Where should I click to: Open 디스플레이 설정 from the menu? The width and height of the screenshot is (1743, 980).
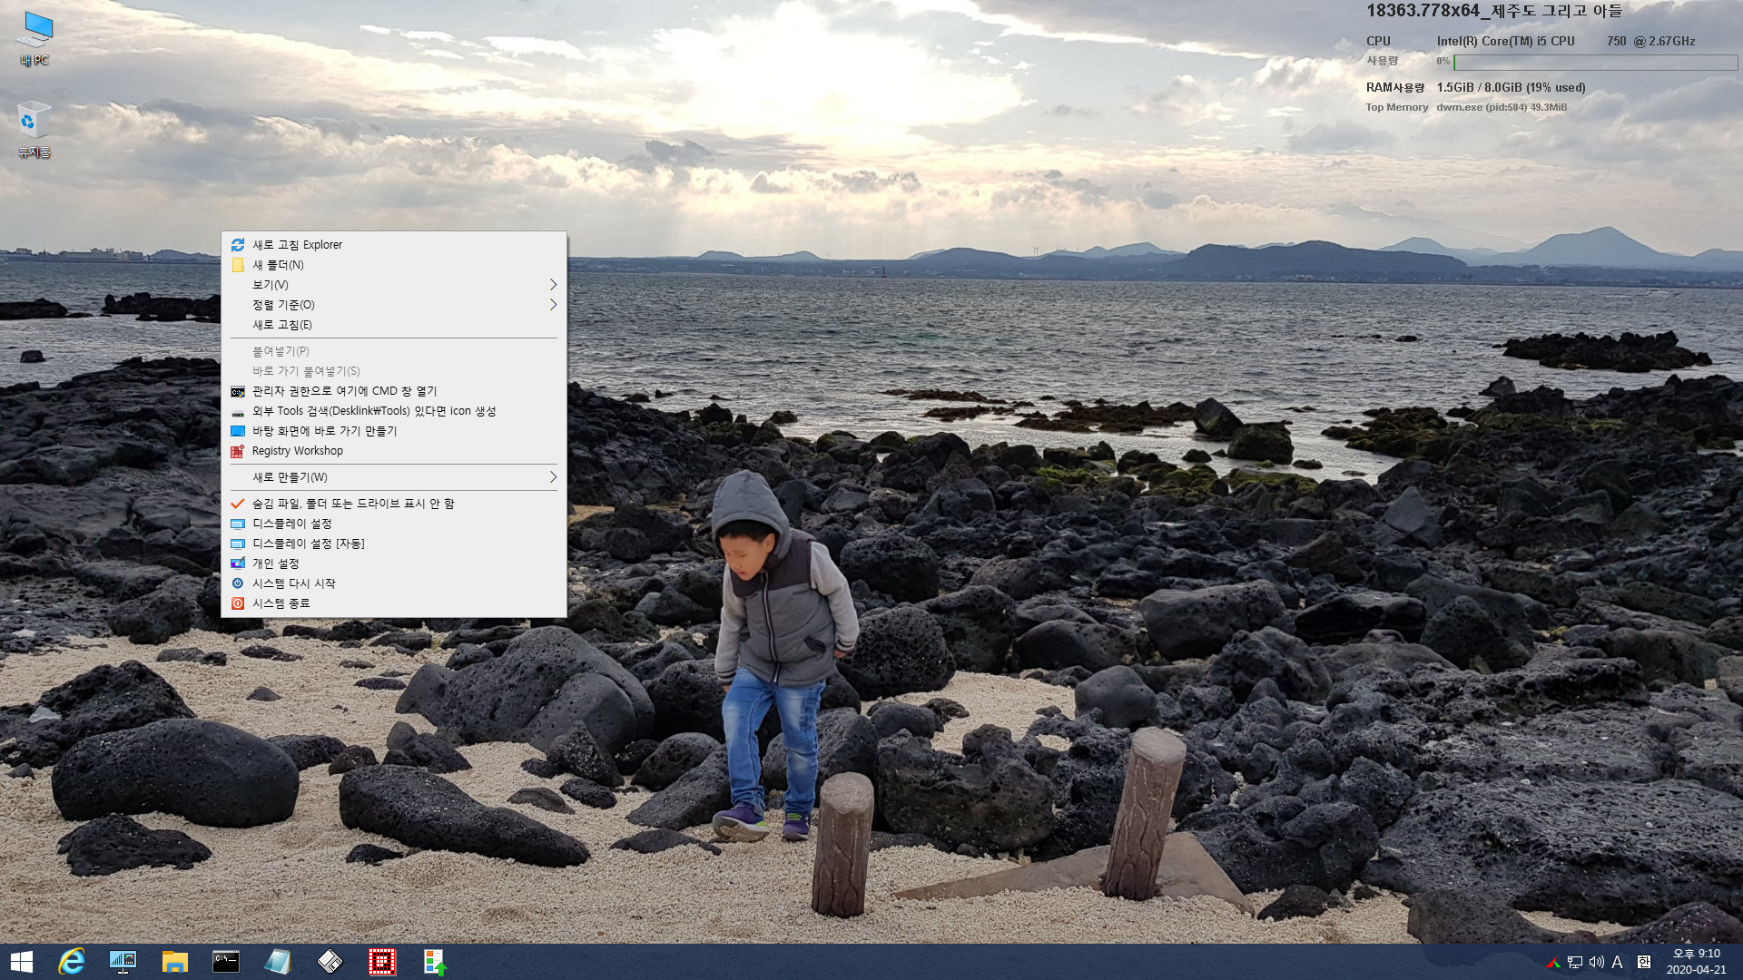click(x=394, y=524)
